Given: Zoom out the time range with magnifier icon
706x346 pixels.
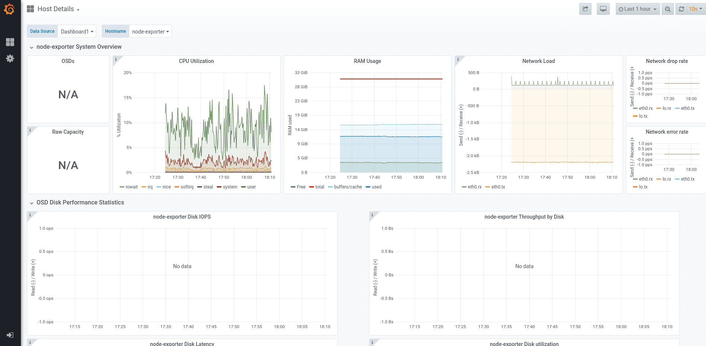Looking at the screenshot, I should 667,9.
